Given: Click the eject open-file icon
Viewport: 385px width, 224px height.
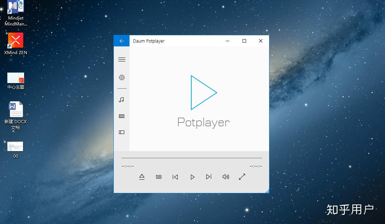Looking at the screenshot, I should (142, 177).
